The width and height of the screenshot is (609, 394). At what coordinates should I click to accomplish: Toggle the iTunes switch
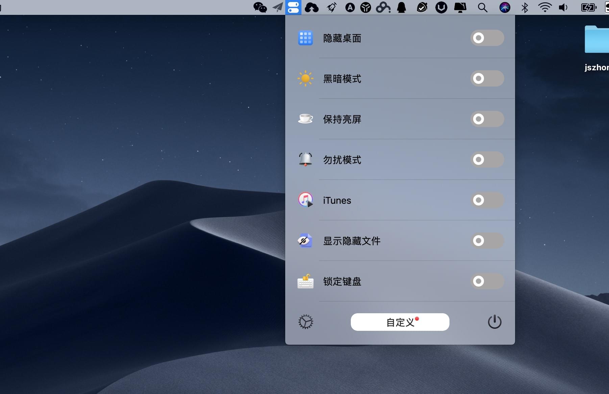487,200
